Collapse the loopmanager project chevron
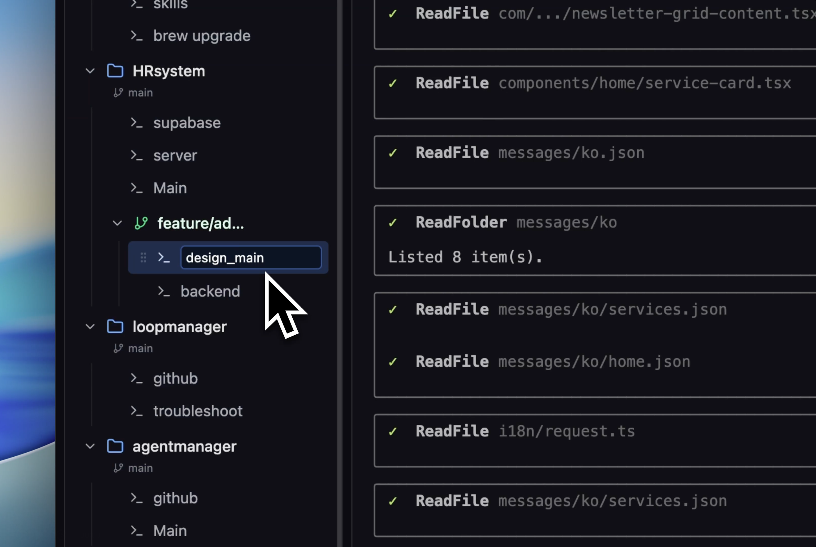Image resolution: width=816 pixels, height=547 pixels. 90,327
